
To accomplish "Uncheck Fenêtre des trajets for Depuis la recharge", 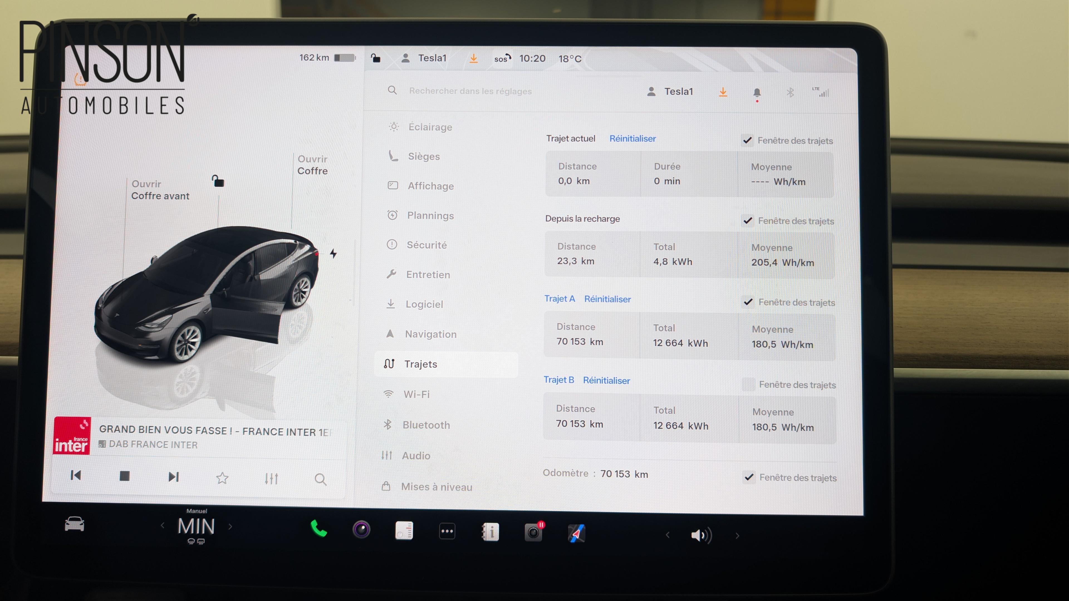I will [748, 220].
